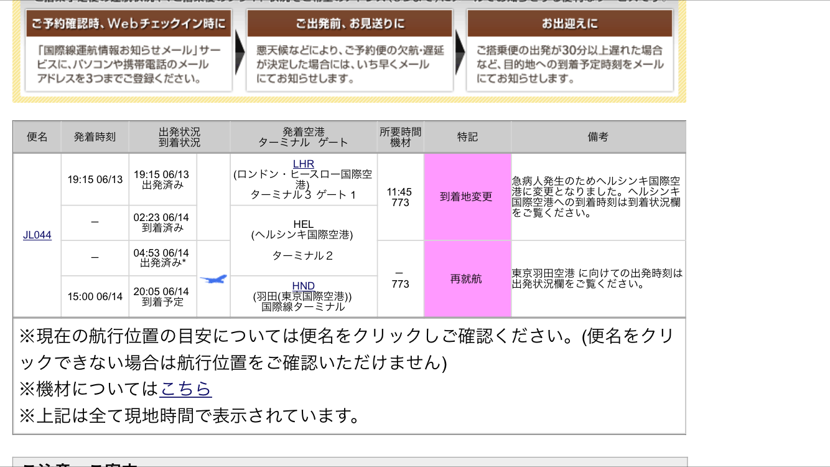Open the JL044 flight number link
The width and height of the screenshot is (830, 467).
click(37, 235)
